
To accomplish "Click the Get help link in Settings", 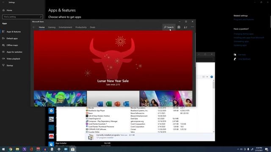I will click(x=242, y=54).
